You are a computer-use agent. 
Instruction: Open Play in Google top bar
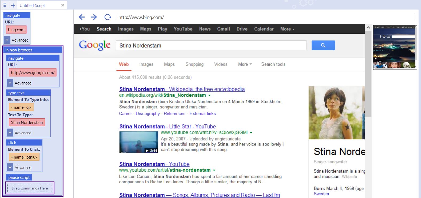pyautogui.click(x=162, y=29)
